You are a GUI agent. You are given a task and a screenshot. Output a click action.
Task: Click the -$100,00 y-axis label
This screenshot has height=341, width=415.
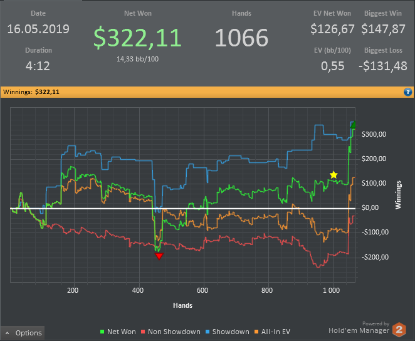[x=375, y=233]
